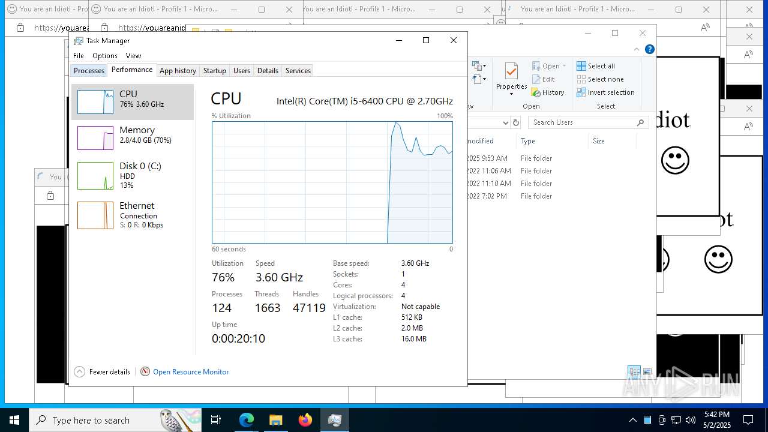Switch to the Startup tab
768x432 pixels.
(x=214, y=71)
